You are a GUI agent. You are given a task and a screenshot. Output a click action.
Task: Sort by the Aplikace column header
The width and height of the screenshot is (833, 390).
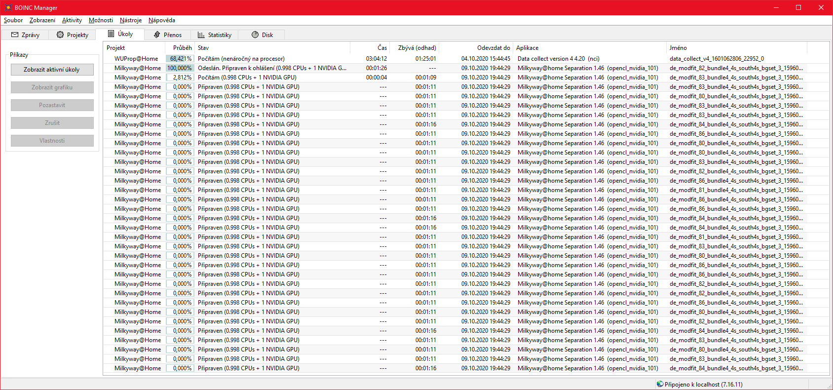pos(590,48)
